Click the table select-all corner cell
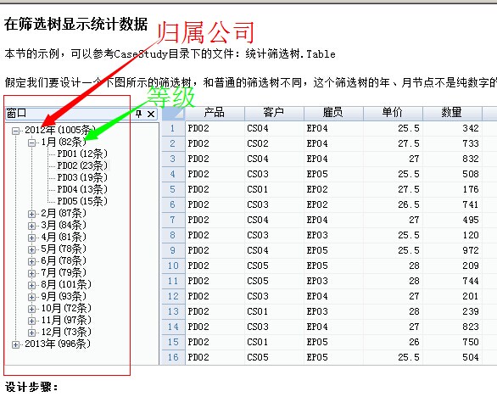 tap(173, 113)
